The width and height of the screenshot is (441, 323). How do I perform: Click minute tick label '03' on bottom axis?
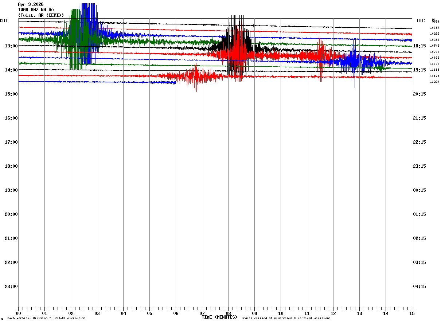[x=97, y=313]
